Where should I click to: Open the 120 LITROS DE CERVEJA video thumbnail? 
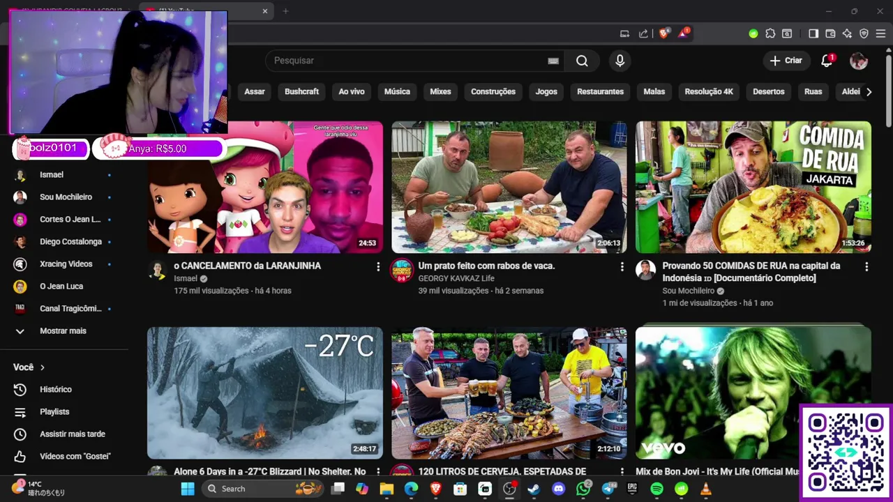pos(509,393)
